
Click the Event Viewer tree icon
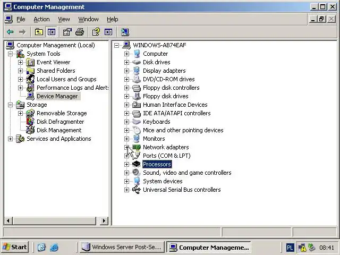30,63
